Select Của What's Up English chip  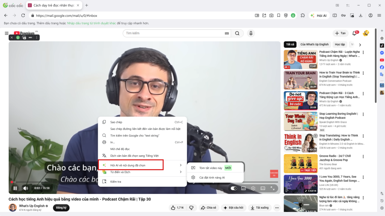[x=314, y=44]
